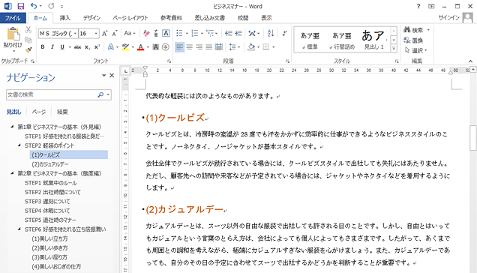Image resolution: width=477 pixels, height=273 pixels.
Task: Close the navigation pane
Action: pyautogui.click(x=112, y=76)
